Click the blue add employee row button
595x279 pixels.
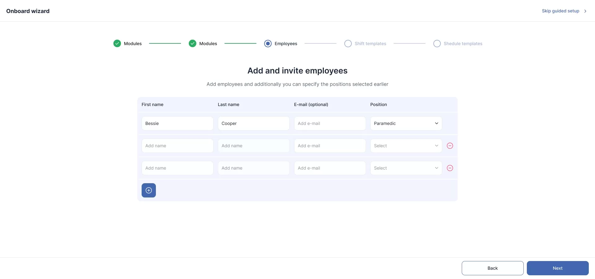pyautogui.click(x=149, y=190)
